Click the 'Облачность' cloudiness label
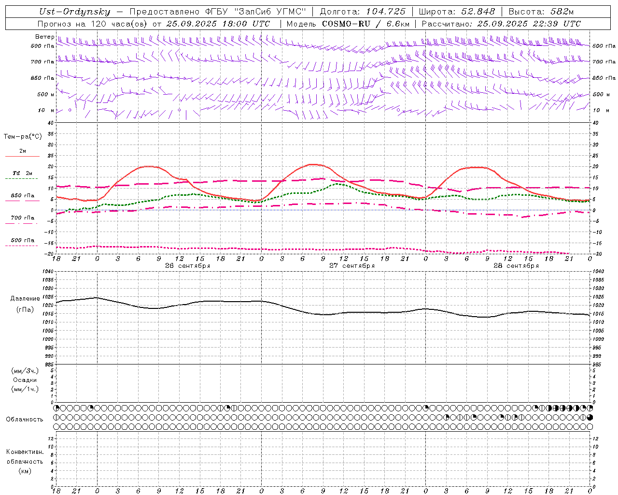This screenshot has height=495, width=618. coord(25,420)
